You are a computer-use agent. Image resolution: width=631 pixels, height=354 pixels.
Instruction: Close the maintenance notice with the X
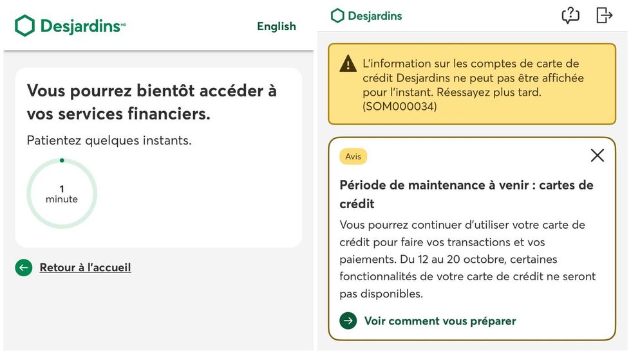click(598, 155)
